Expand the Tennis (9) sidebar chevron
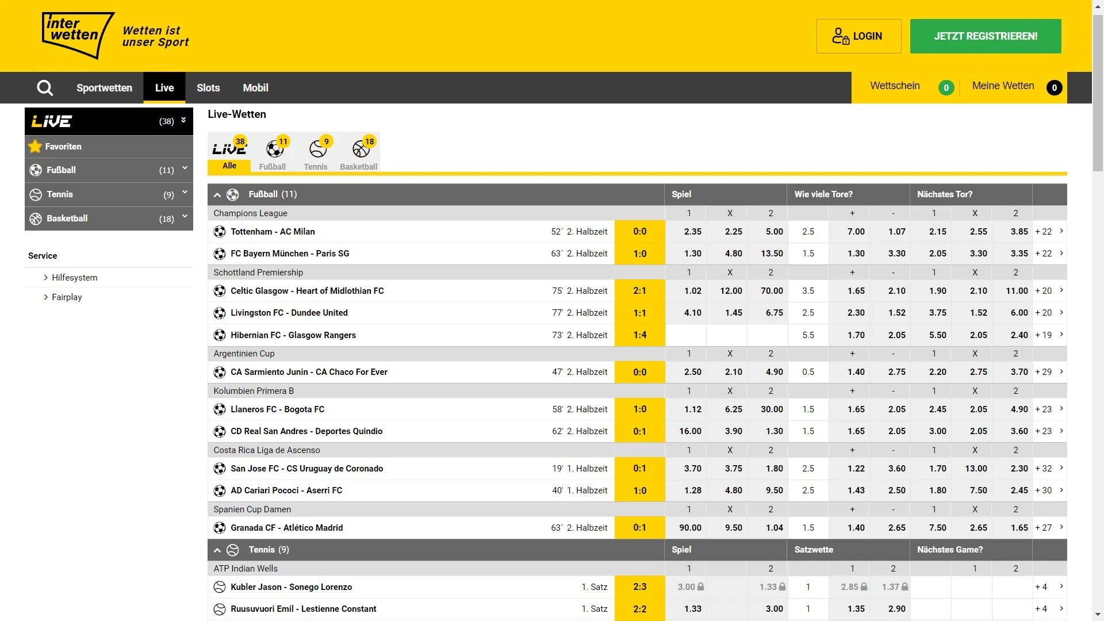The width and height of the screenshot is (1104, 621). 185,193
